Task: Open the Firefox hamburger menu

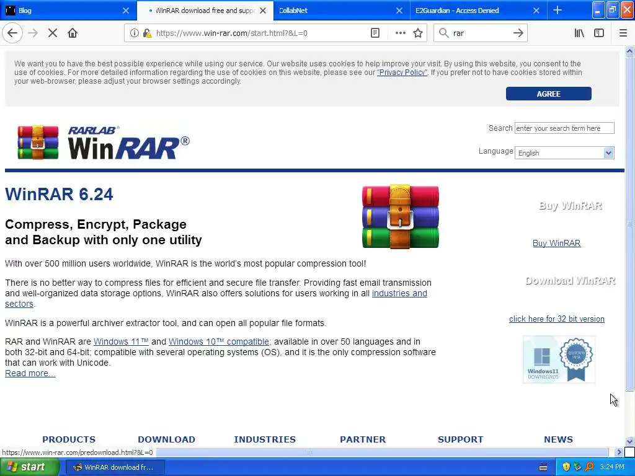Action: tap(623, 33)
